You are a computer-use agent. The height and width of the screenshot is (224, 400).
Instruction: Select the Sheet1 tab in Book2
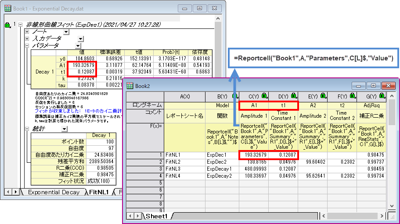click(156, 216)
